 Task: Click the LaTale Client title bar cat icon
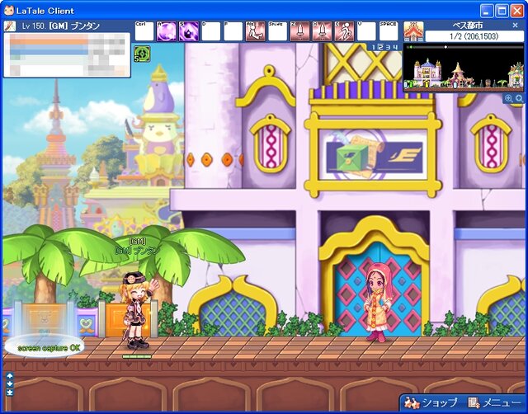click(x=9, y=11)
